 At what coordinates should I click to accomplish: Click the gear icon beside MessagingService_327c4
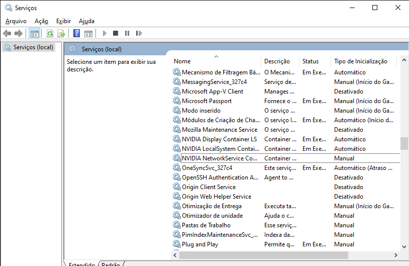coord(177,81)
